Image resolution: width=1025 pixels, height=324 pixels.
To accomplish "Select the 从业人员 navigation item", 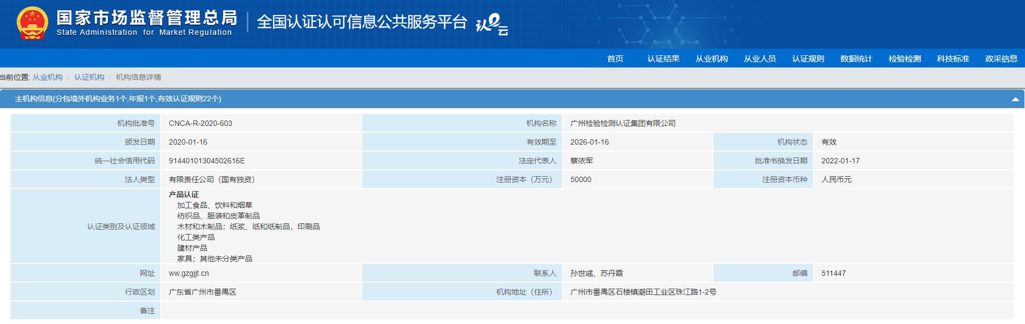I will click(x=759, y=59).
